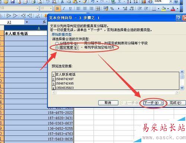Click the Trace Dependents icon
The height and width of the screenshot is (143, 186).
coord(23,16)
